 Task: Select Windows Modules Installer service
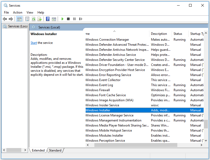145,136
